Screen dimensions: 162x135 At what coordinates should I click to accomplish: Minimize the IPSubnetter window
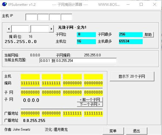pyautogui.click(x=128, y=4)
